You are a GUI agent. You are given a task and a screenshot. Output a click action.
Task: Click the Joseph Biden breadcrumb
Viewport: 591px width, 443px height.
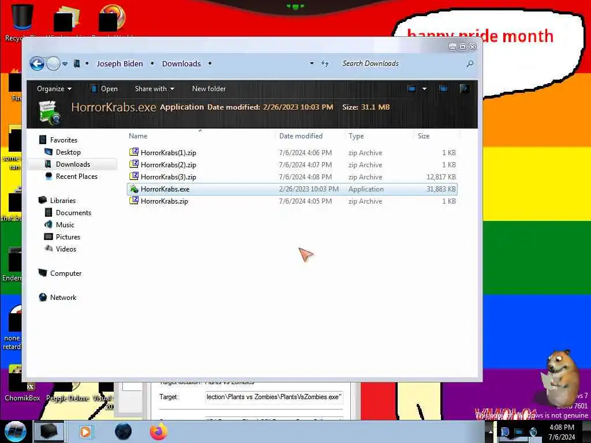[x=119, y=63]
